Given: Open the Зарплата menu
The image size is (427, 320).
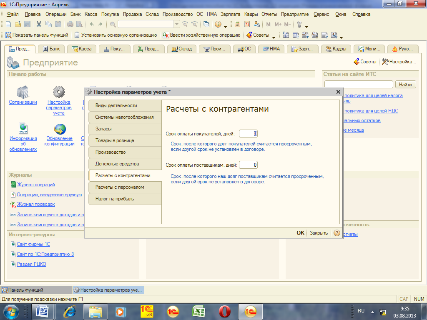Looking at the screenshot, I should (230, 14).
